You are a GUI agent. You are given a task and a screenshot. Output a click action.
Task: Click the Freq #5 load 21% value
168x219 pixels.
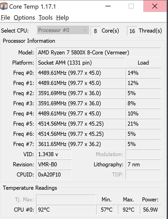point(143,124)
